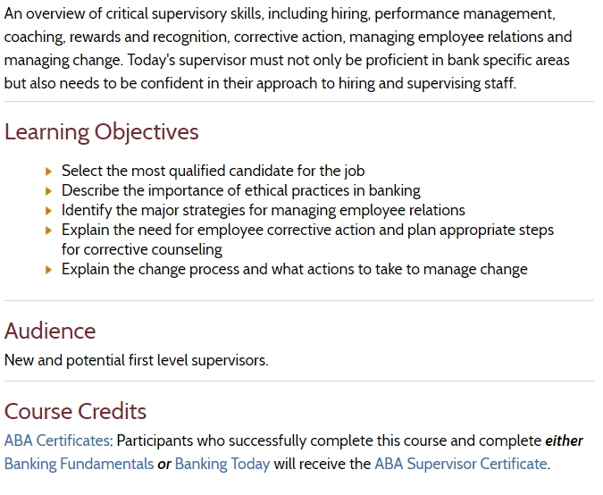Click the arrow bullet beside 'Select the most qualified candidate'
The image size is (603, 495).
coord(48,172)
